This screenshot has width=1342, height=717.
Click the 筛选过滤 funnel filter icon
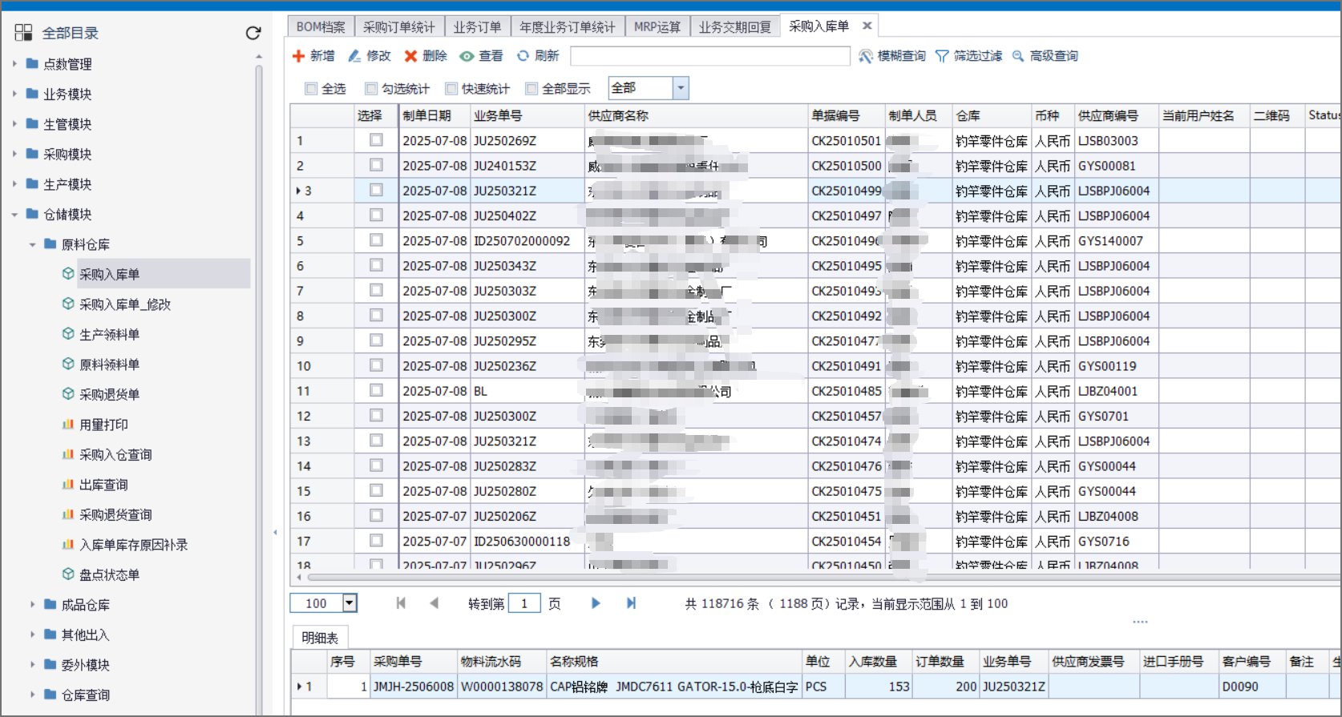tap(942, 56)
